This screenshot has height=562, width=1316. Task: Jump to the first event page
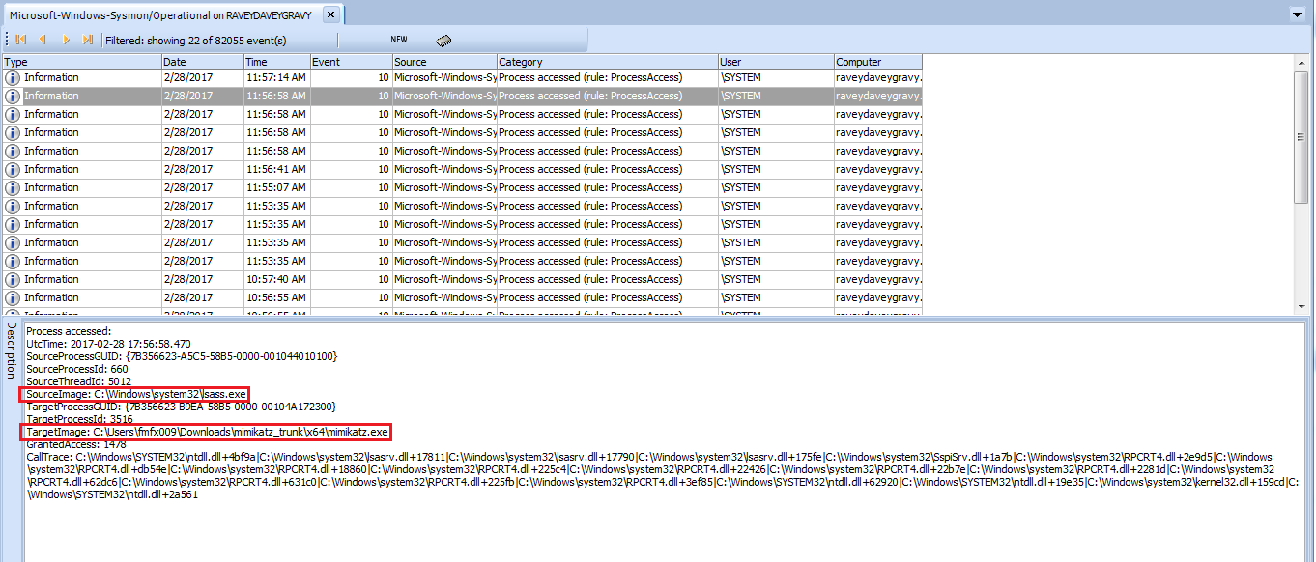point(20,40)
